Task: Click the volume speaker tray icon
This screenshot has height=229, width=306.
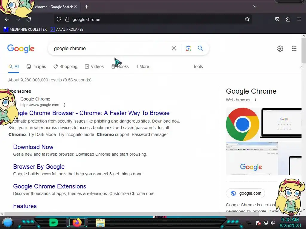Action: (273, 222)
